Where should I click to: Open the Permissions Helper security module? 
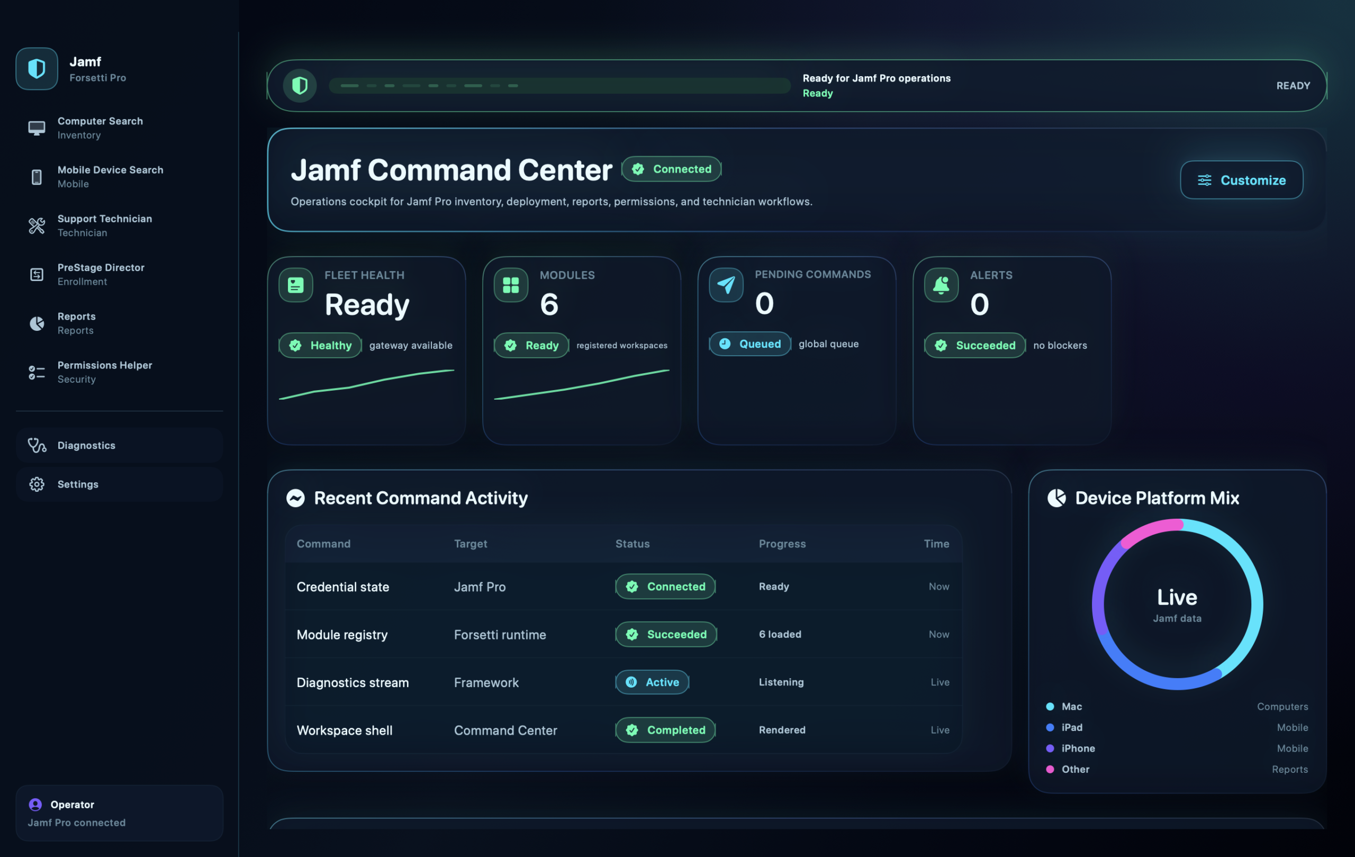119,373
